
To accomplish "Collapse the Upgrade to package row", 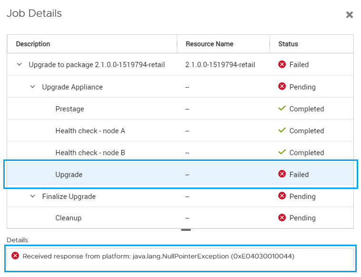I will point(20,64).
